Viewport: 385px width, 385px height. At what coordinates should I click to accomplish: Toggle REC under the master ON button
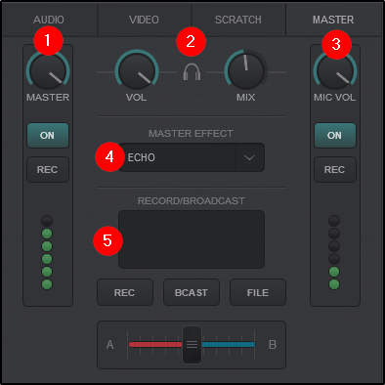(48, 169)
